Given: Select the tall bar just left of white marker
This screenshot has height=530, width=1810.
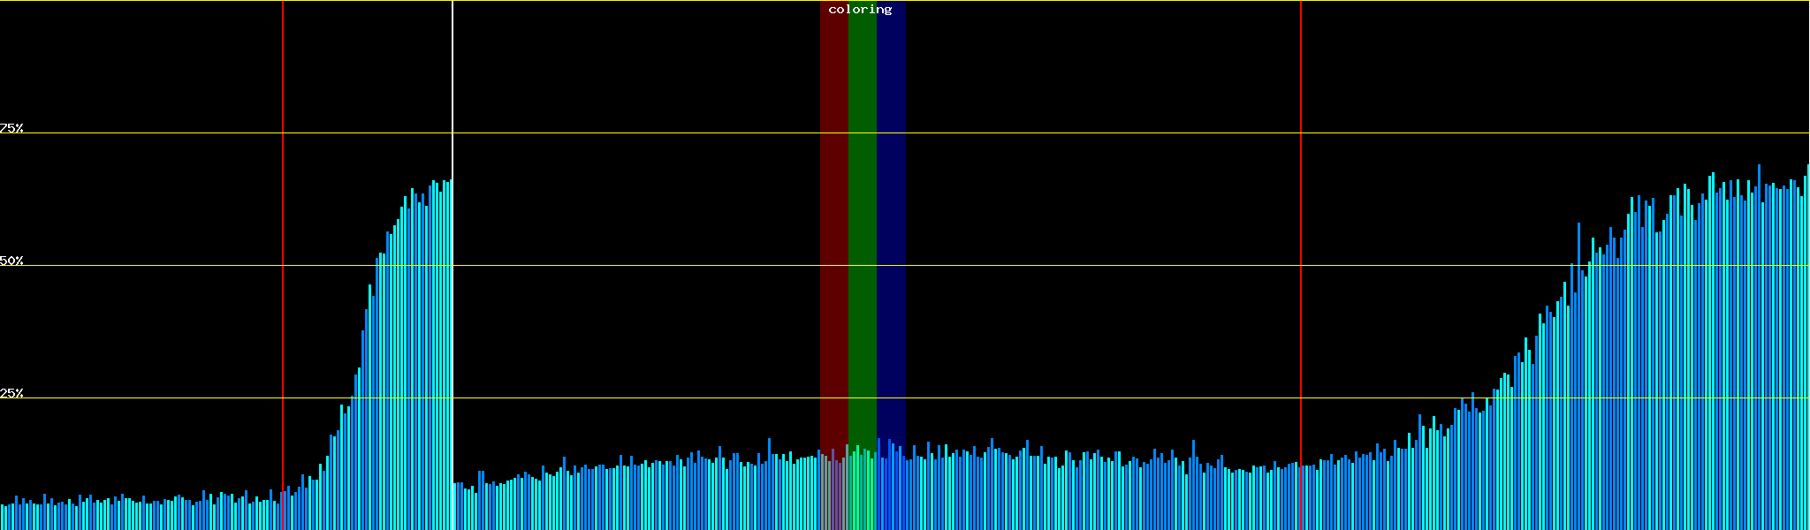Looking at the screenshot, I should pos(449,353).
